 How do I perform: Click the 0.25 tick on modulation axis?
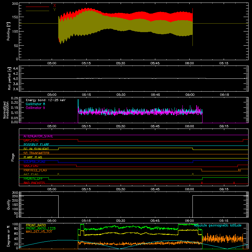(x=14, y=98)
